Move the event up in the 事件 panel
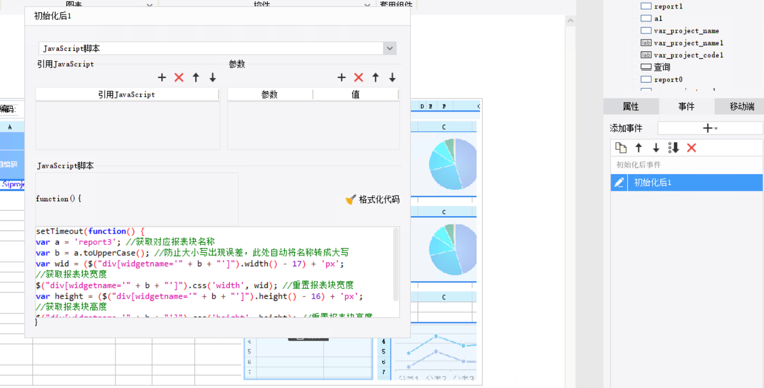Image resolution: width=764 pixels, height=388 pixels. pos(638,148)
